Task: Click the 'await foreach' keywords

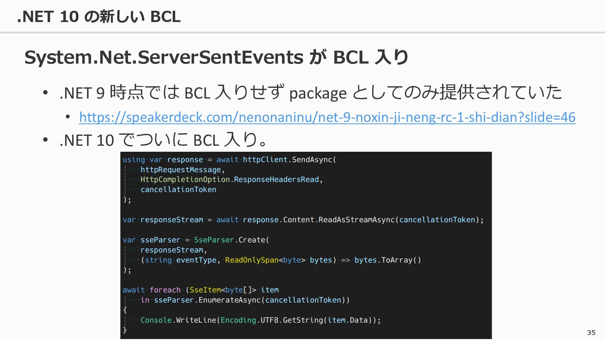Action: (x=152, y=290)
